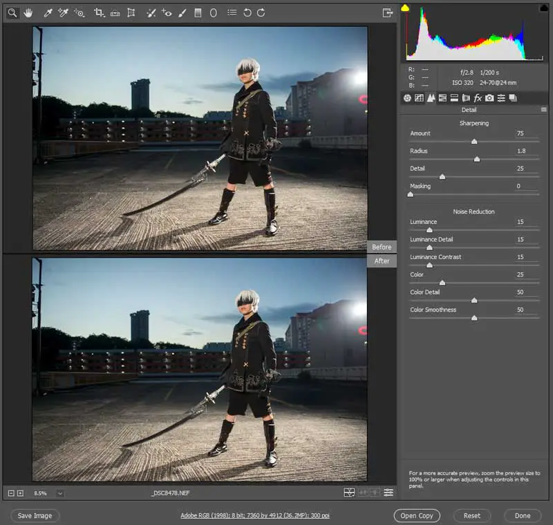Image resolution: width=553 pixels, height=525 pixels.
Task: Click the Color Detail slider handle
Action: pyautogui.click(x=474, y=300)
